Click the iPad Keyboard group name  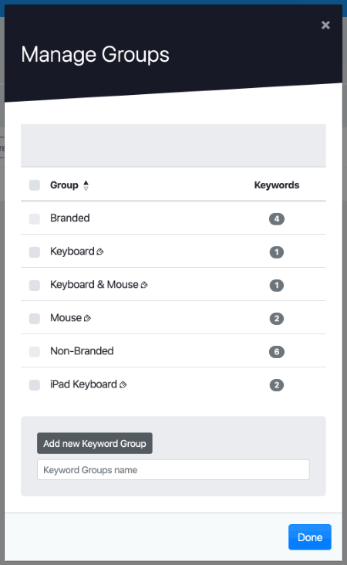[x=83, y=384]
